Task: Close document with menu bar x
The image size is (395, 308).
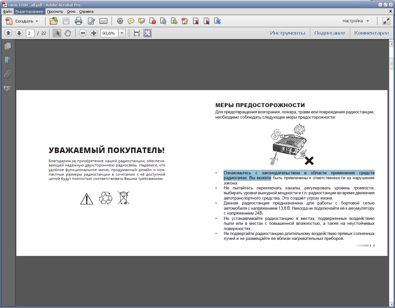Action: click(390, 11)
